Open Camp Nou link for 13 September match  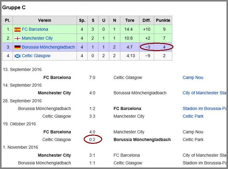click(x=193, y=77)
